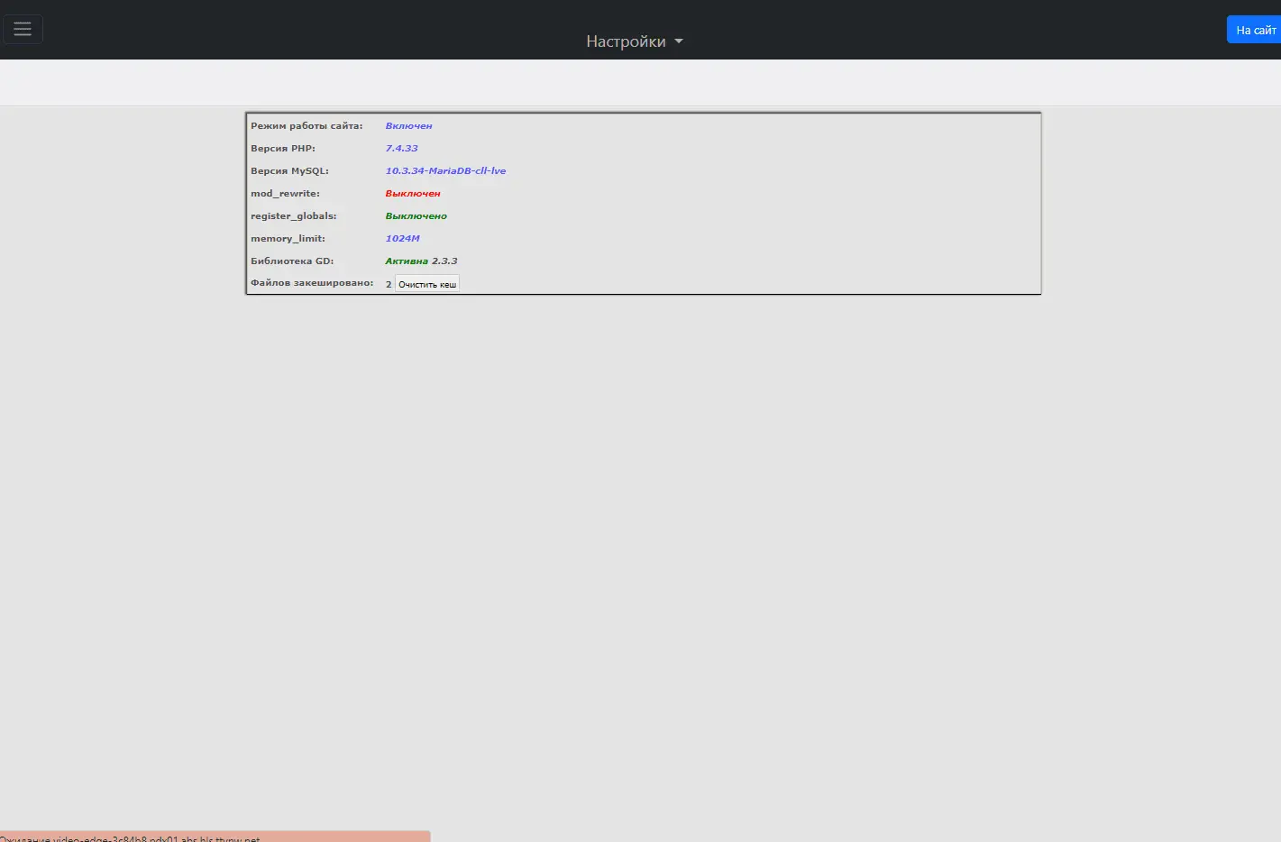Open the hamburger navigation menu

pyautogui.click(x=23, y=29)
